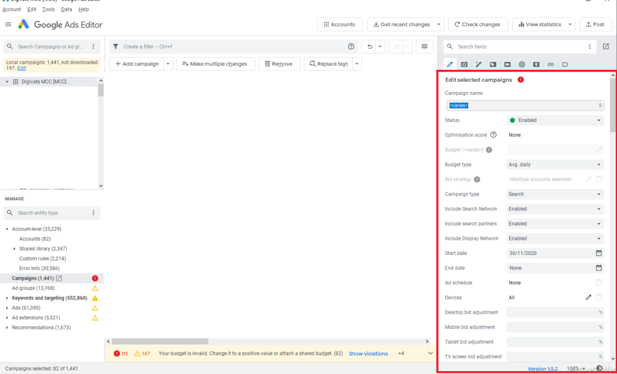Open the Get recent changes dropdown arrow
Viewport: 617px width, 374px height.
(439, 25)
